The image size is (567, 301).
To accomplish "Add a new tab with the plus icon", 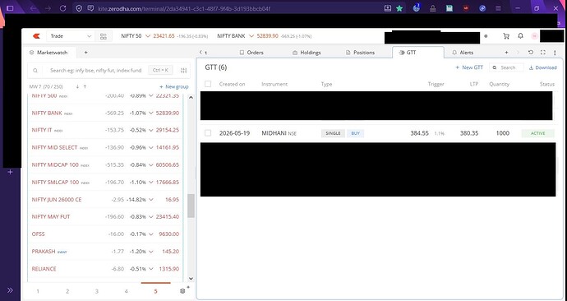I will 506,53.
